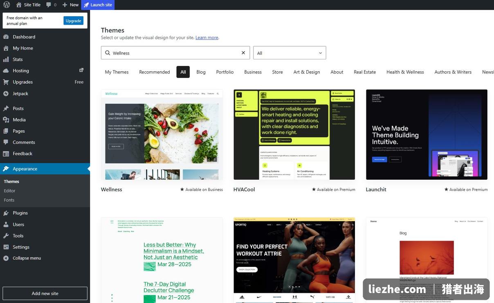Expand the New content menu
Image resolution: width=494 pixels, height=303 pixels.
[x=70, y=5]
